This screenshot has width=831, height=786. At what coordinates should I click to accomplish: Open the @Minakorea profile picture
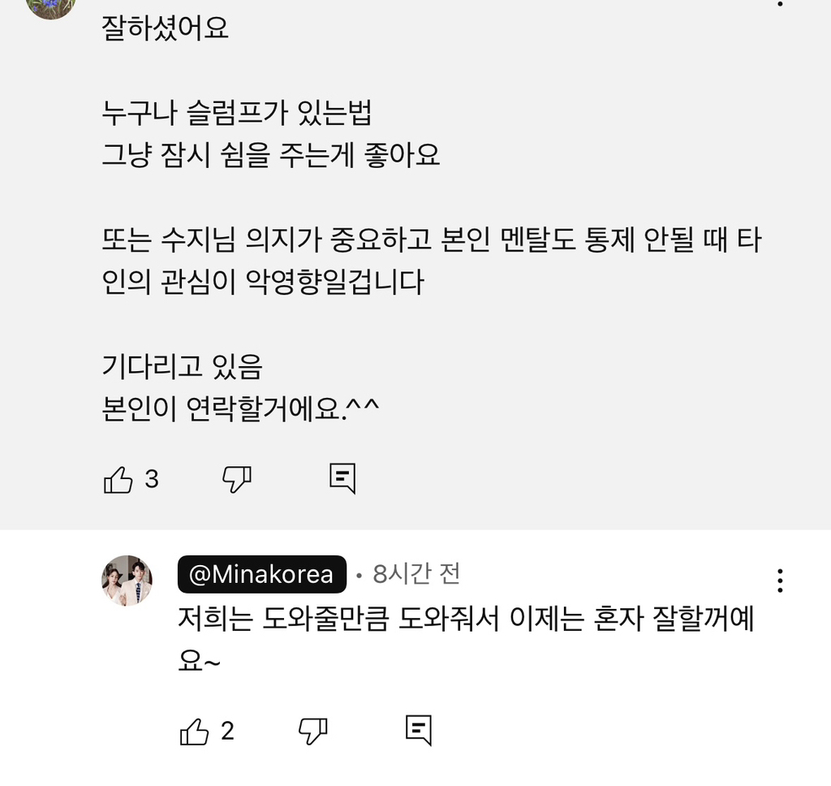tap(127, 581)
